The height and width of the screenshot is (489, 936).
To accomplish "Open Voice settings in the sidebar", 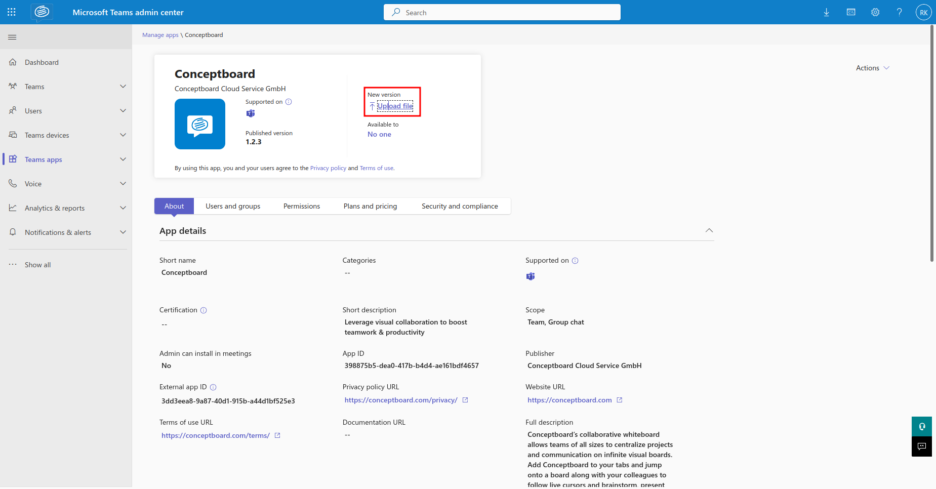I will click(x=33, y=183).
